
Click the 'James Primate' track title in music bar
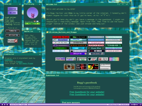(x=18, y=104)
